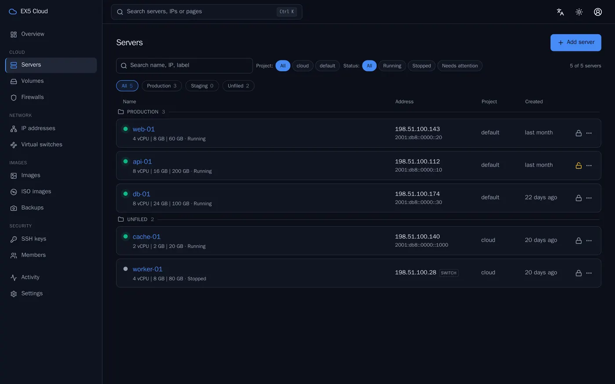Click the lock icon on db-01 row
The image size is (615, 384).
pos(579,198)
